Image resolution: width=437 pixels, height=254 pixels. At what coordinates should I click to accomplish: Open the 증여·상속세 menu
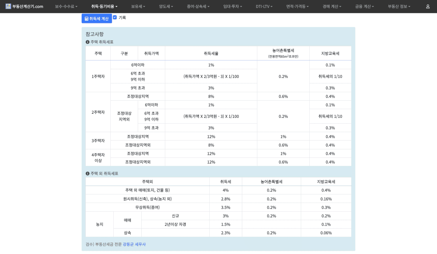pos(198,6)
